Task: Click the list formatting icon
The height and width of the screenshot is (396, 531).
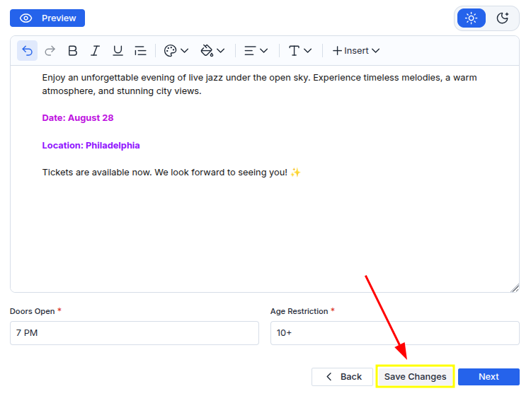Action: click(x=140, y=51)
